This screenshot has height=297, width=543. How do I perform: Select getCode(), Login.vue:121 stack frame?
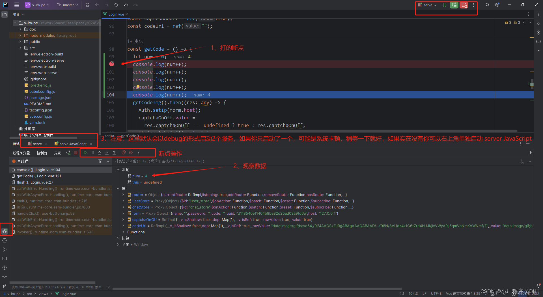pos(61,176)
